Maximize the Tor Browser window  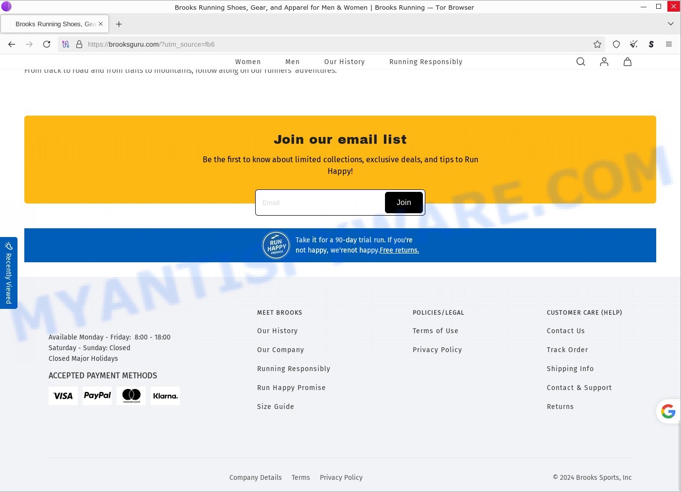click(659, 7)
